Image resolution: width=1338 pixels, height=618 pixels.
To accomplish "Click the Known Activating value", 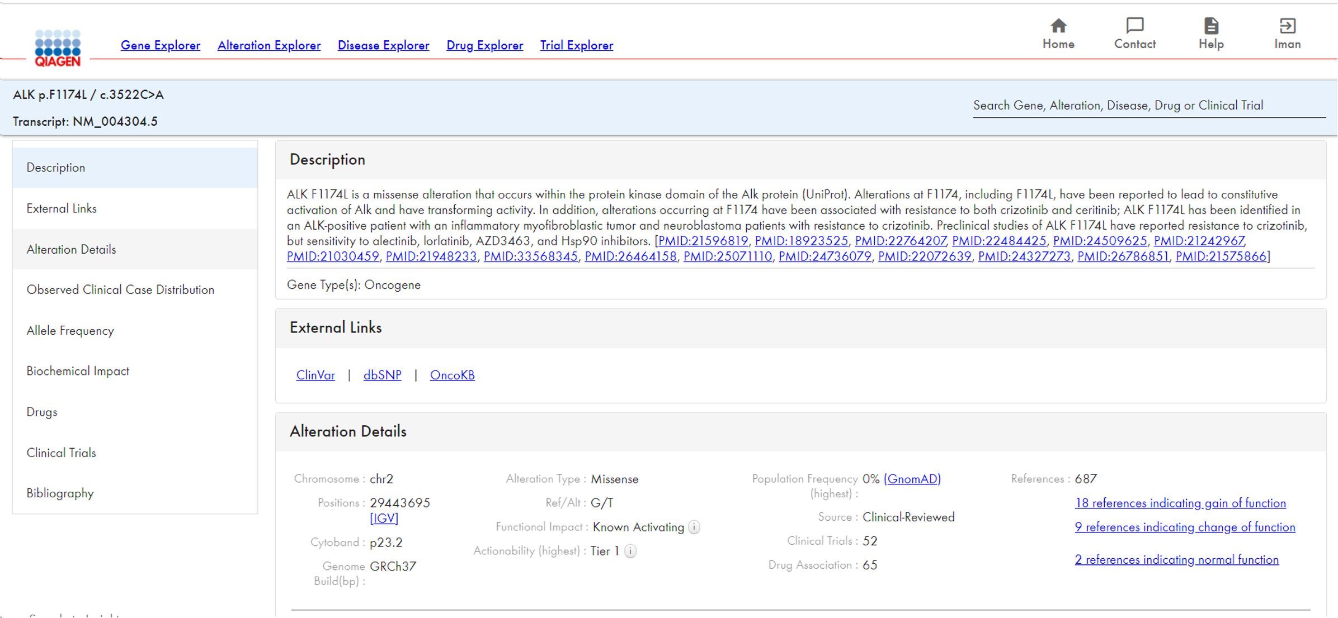I will click(x=638, y=527).
